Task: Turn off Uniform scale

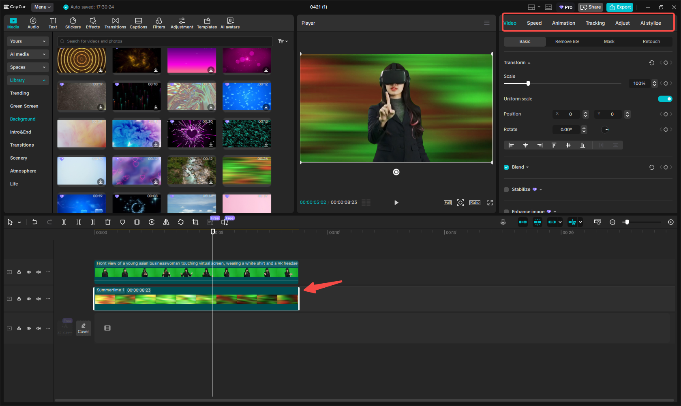Action: tap(665, 98)
